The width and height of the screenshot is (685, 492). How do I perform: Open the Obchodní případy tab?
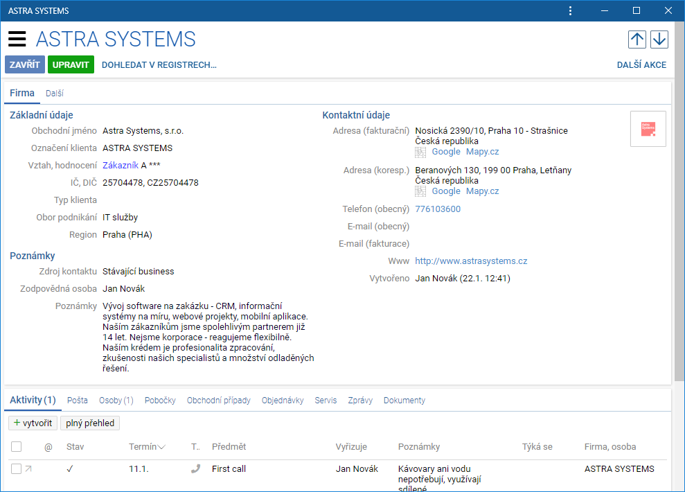click(218, 401)
